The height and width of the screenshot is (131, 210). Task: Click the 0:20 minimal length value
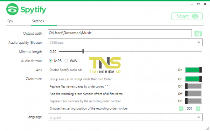(x=53, y=52)
